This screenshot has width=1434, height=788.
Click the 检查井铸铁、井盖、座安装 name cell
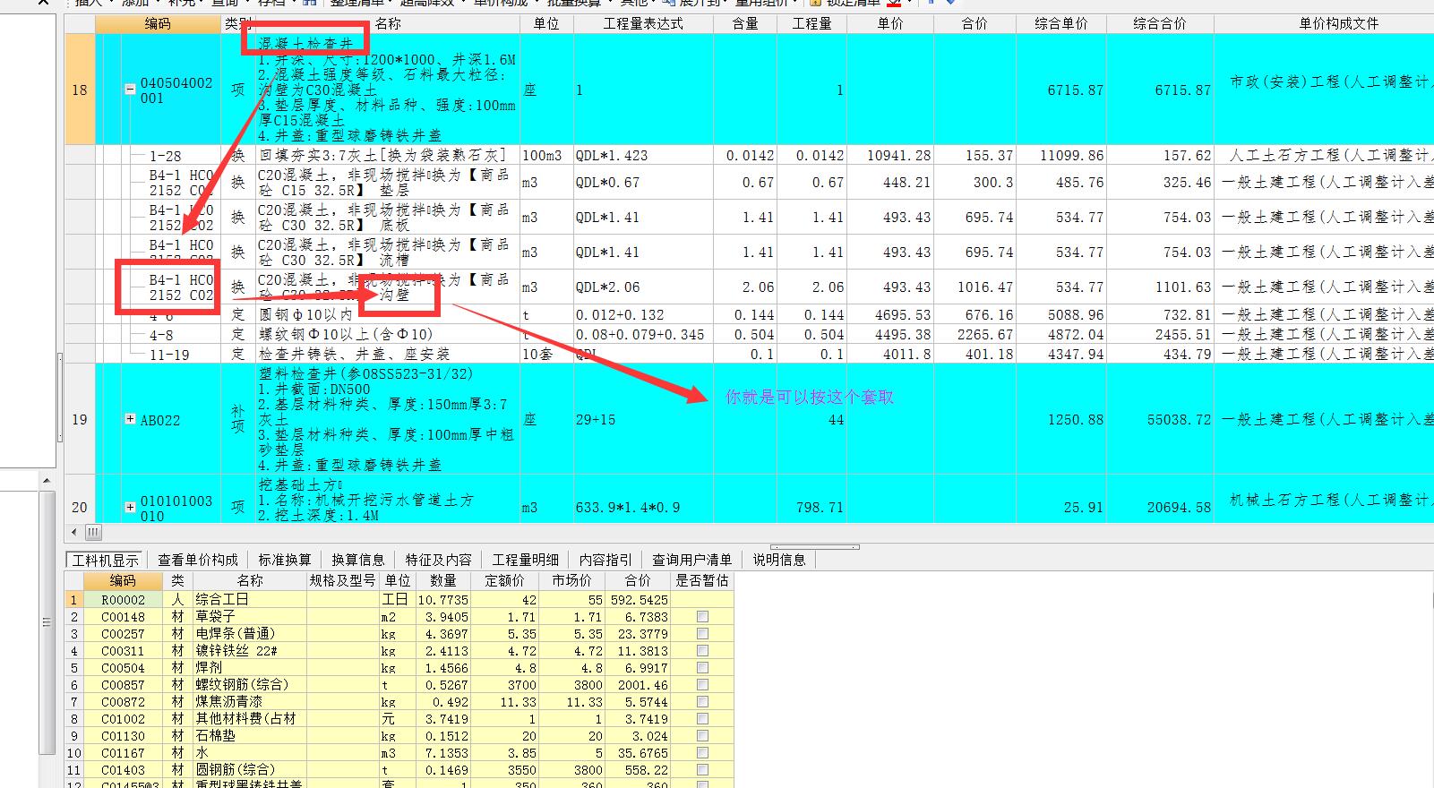point(388,354)
